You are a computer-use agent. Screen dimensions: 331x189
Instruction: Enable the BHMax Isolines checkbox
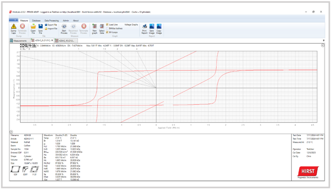(x=107, y=28)
